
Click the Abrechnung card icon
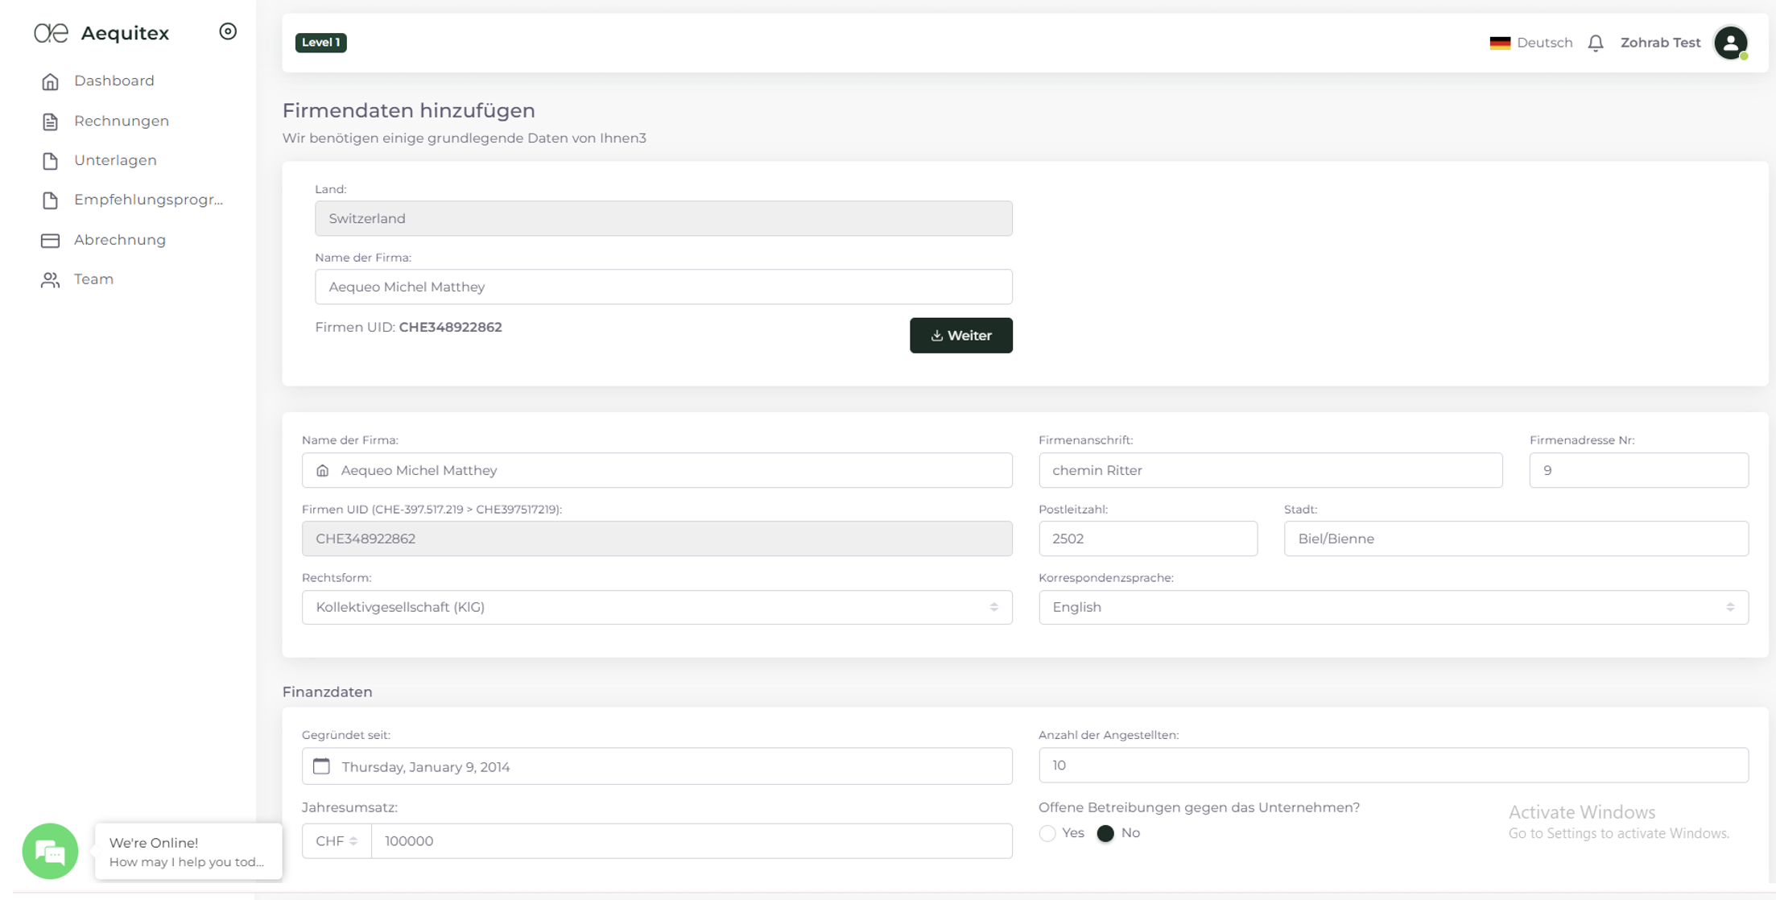coord(50,240)
